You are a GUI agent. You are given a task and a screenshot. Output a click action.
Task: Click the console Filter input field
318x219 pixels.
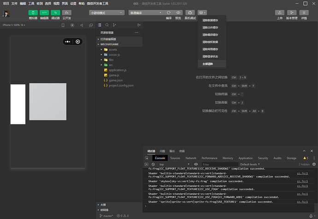(220, 165)
